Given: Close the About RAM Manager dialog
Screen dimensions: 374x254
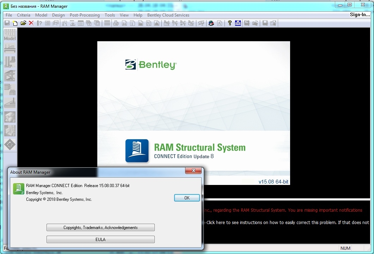Looking at the screenshot, I should coord(194,171).
